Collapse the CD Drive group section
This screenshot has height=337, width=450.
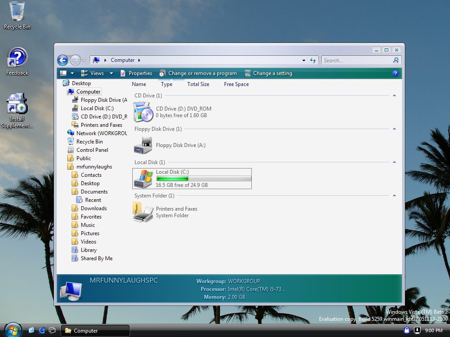[x=394, y=96]
